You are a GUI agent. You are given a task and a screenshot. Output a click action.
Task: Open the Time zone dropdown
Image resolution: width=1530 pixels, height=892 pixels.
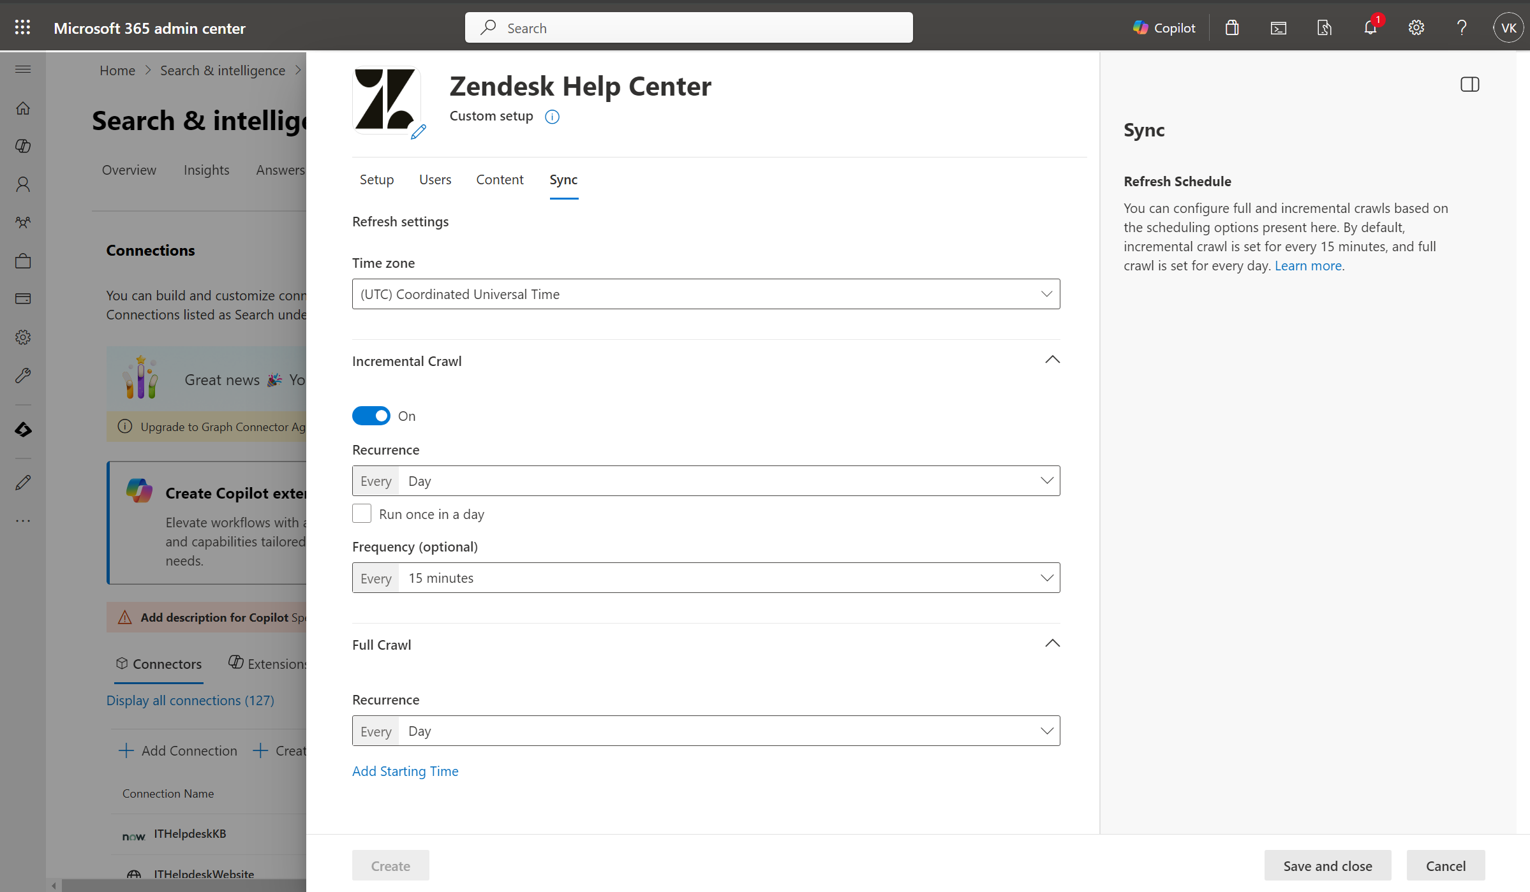click(706, 294)
